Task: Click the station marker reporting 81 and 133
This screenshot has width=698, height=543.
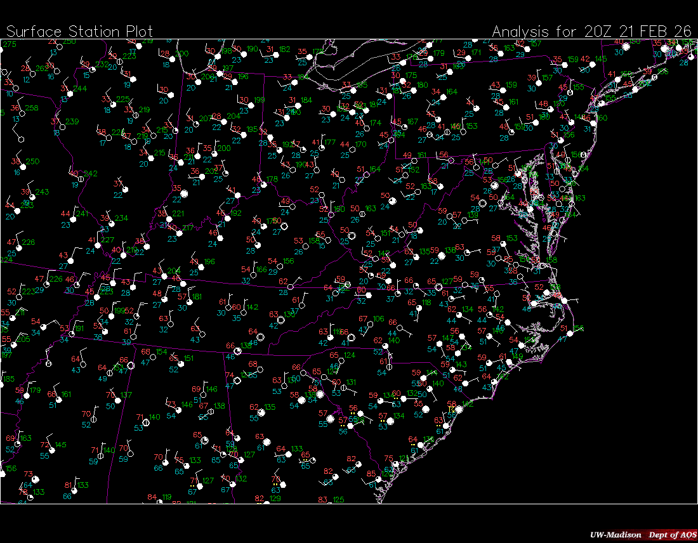Action: point(74,490)
